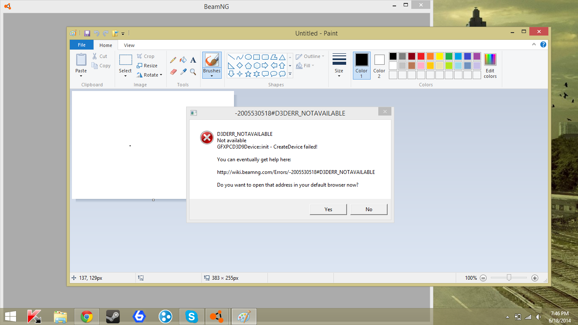Open Customize Quick Access Toolbar dropdown
The height and width of the screenshot is (325, 578).
coord(123,33)
